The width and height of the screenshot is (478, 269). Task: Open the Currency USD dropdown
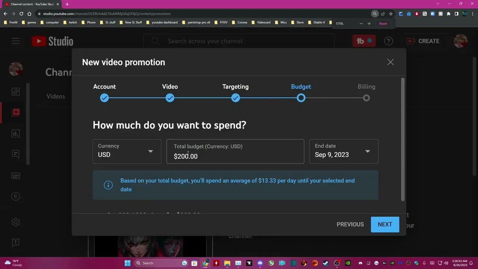(x=127, y=151)
